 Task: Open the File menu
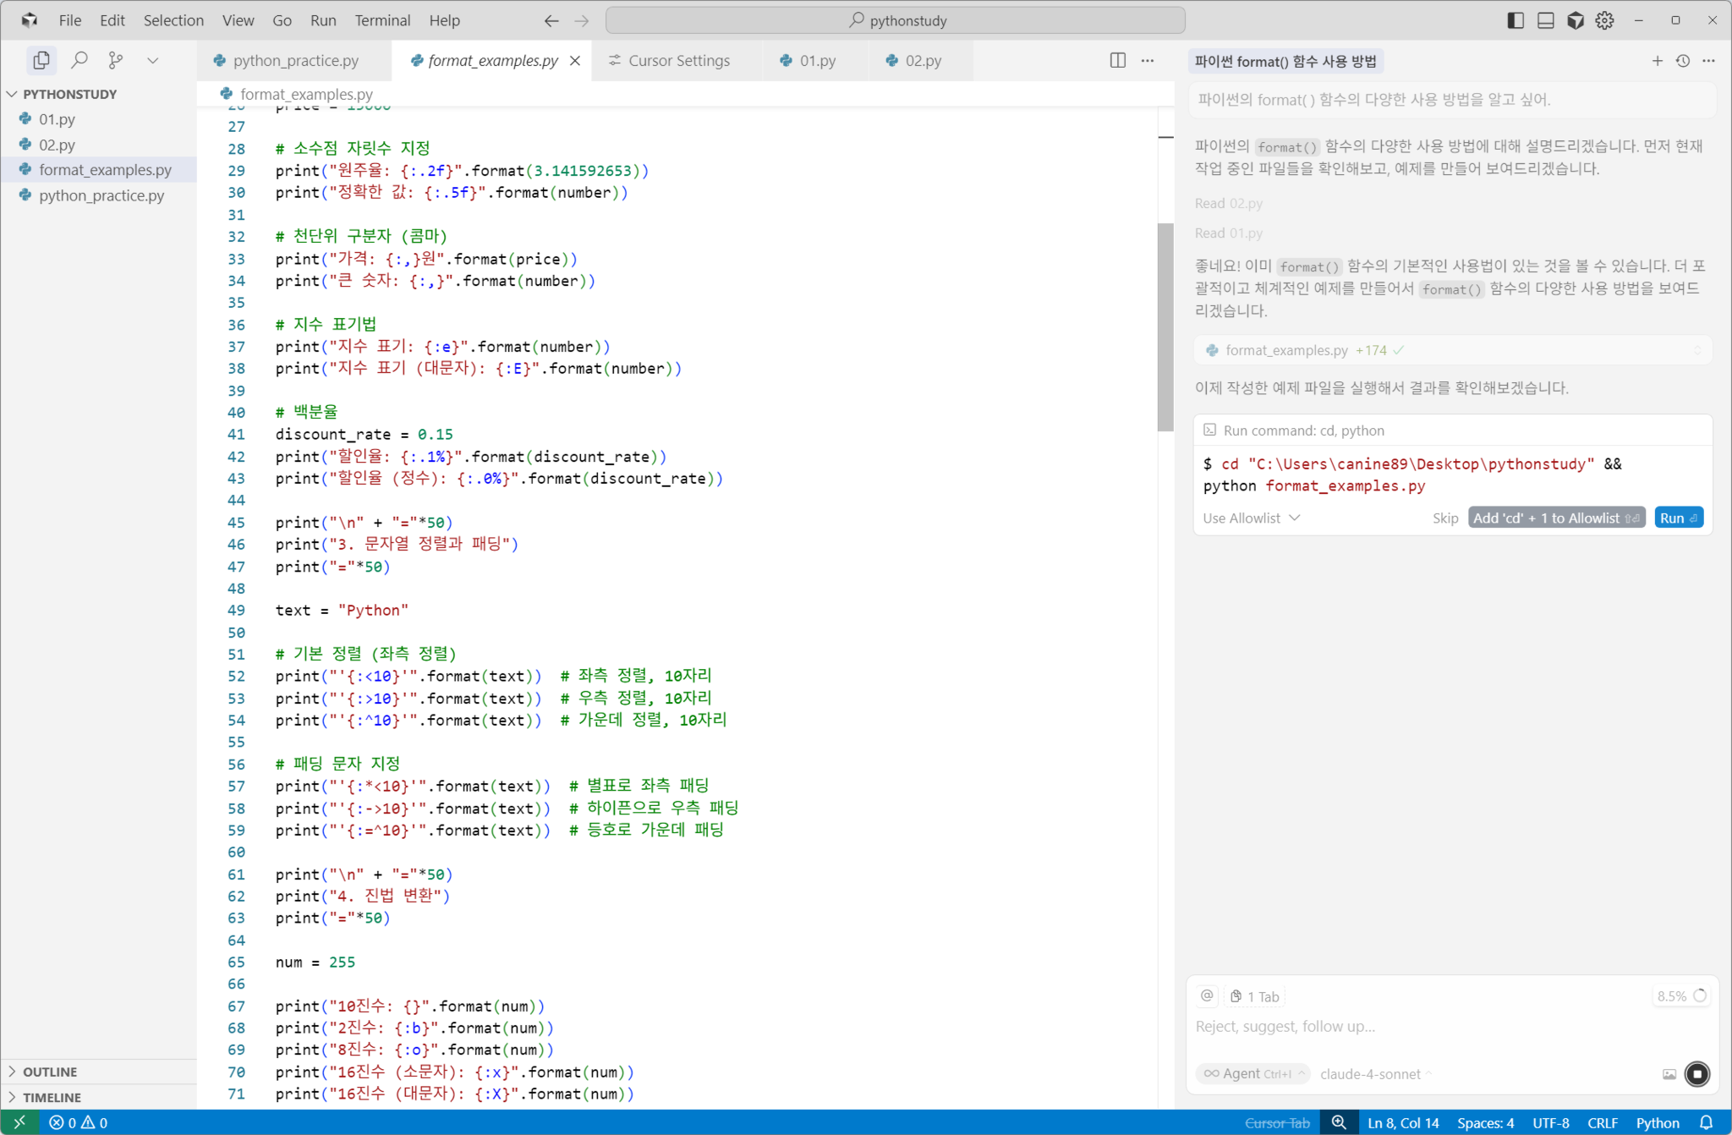coord(70,20)
